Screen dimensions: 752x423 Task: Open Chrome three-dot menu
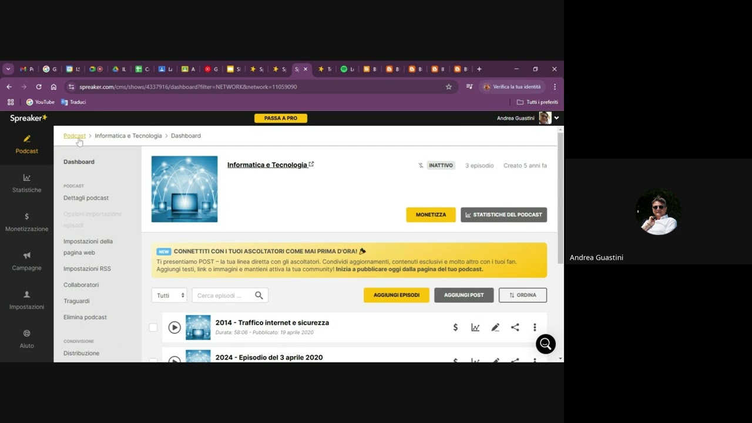click(x=555, y=86)
